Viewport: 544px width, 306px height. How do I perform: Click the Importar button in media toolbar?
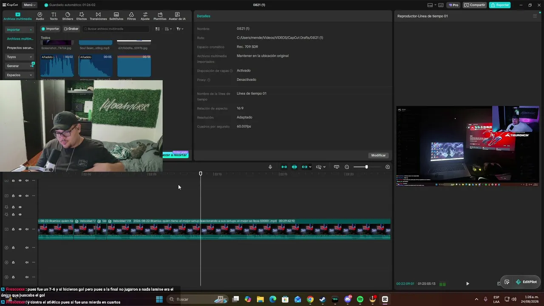pyautogui.click(x=50, y=29)
